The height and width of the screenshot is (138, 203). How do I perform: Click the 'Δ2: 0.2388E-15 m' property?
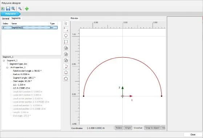coord(21,88)
